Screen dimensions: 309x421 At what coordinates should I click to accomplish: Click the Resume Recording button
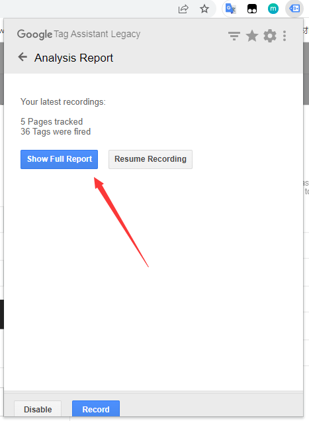[x=150, y=159]
